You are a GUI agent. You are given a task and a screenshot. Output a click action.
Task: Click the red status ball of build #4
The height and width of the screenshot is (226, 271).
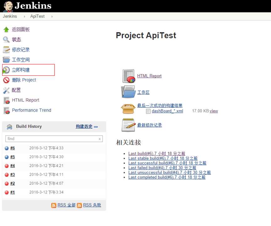[x=7, y=166]
